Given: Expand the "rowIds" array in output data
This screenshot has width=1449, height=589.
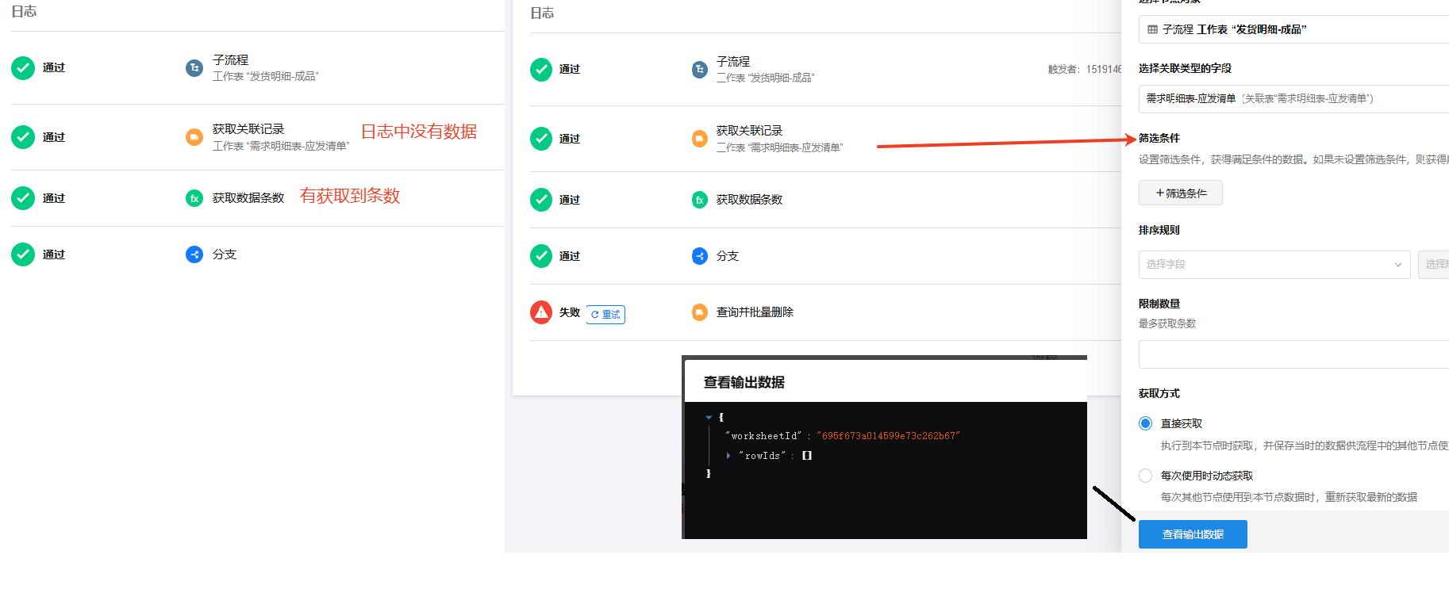Looking at the screenshot, I should point(728,456).
